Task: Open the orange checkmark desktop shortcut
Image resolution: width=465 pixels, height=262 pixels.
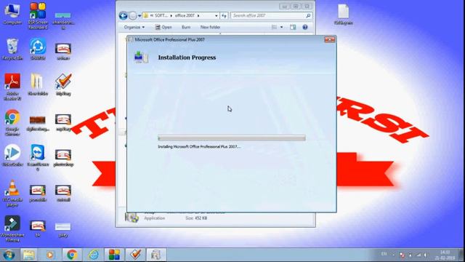Action: coord(63,84)
